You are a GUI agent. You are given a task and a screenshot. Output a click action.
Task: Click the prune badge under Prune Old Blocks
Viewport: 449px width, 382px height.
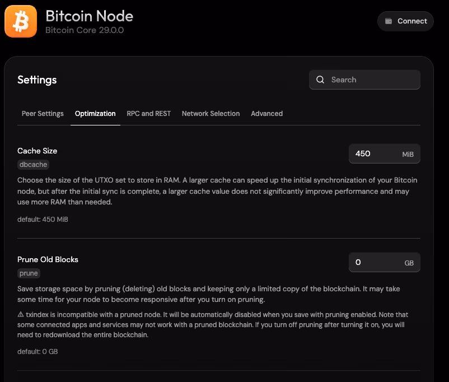pyautogui.click(x=29, y=273)
